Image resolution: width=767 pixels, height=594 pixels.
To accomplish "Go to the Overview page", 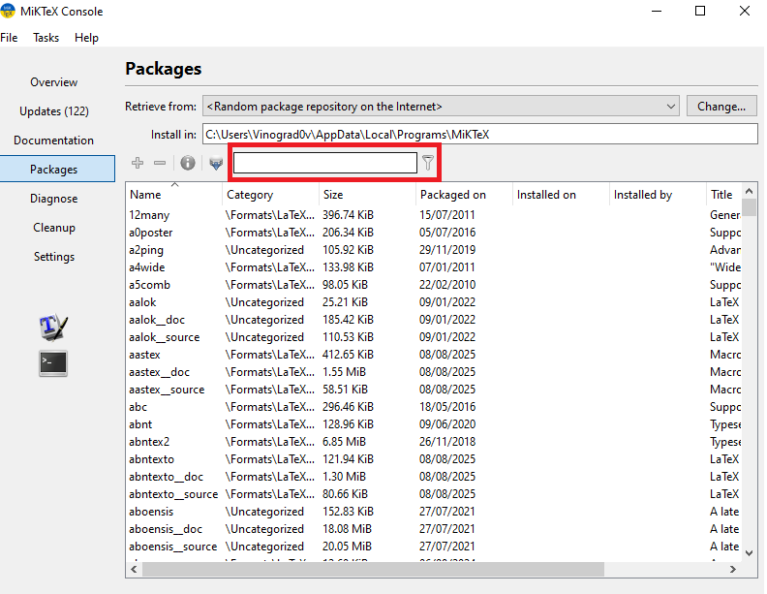I will point(54,82).
